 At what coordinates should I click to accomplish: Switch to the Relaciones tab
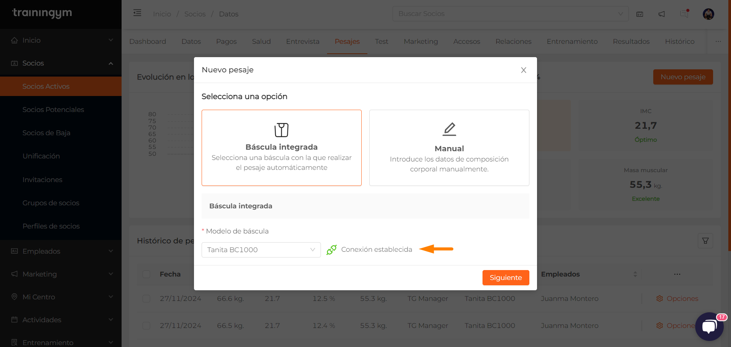point(513,42)
